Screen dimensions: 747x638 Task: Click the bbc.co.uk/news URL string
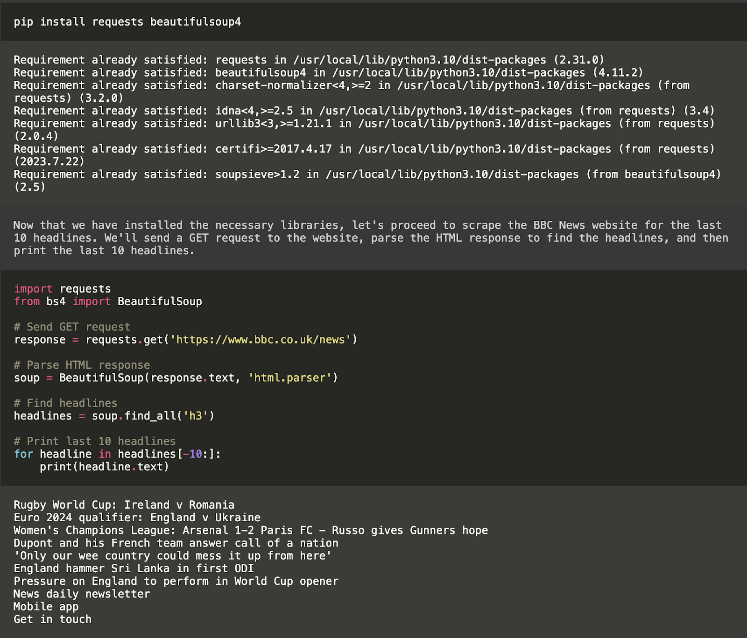tap(261, 340)
